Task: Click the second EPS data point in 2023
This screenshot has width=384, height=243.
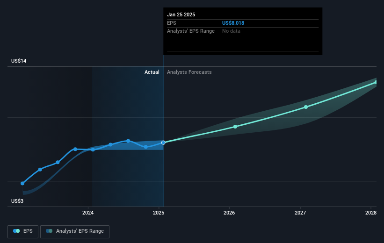Action: click(x=40, y=169)
